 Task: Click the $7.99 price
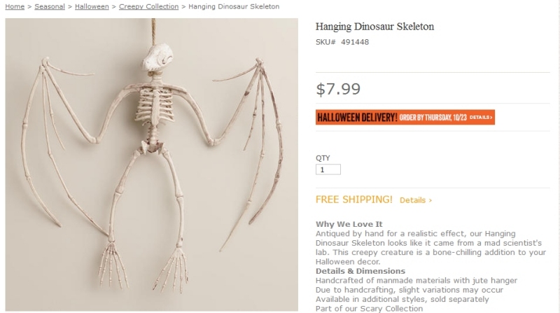click(x=338, y=89)
